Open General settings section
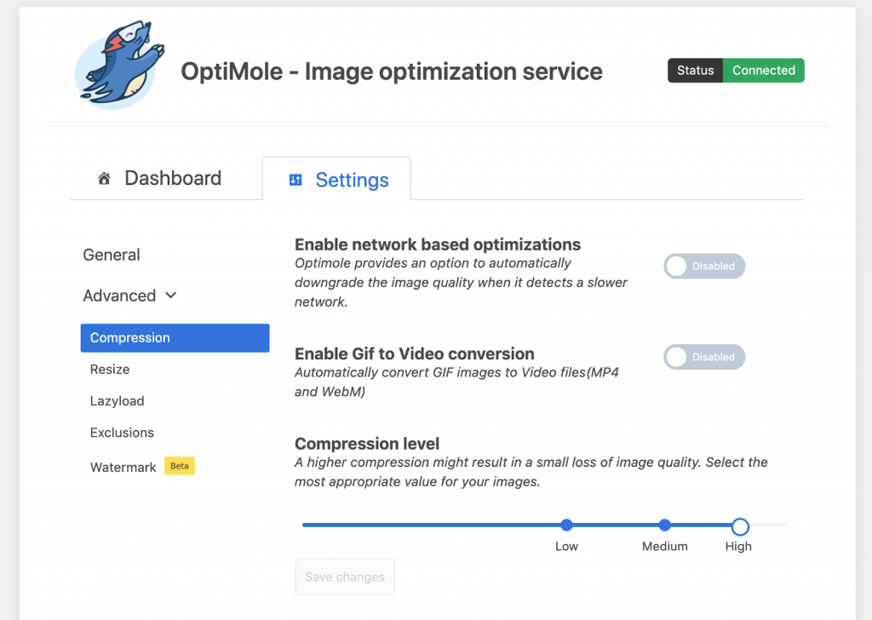This screenshot has height=620, width=872. [x=112, y=255]
